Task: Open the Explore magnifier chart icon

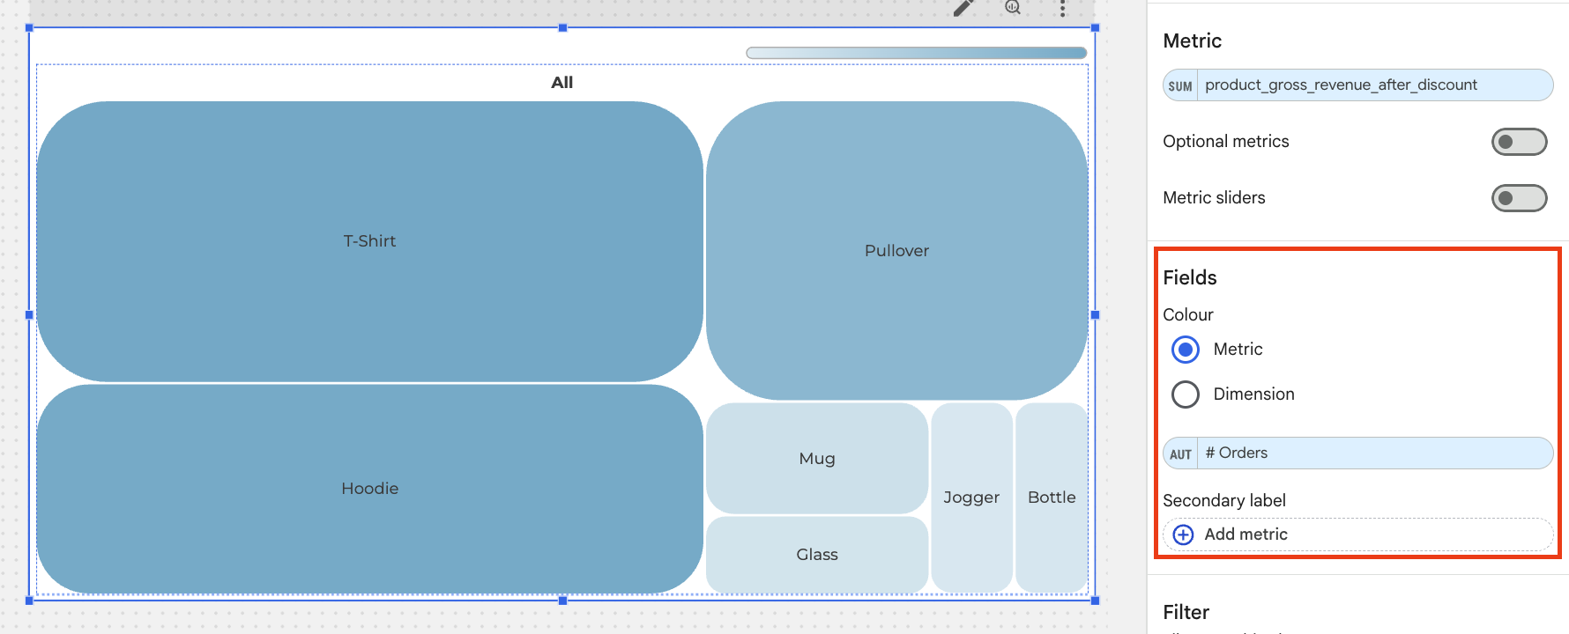Action: pos(1013,8)
